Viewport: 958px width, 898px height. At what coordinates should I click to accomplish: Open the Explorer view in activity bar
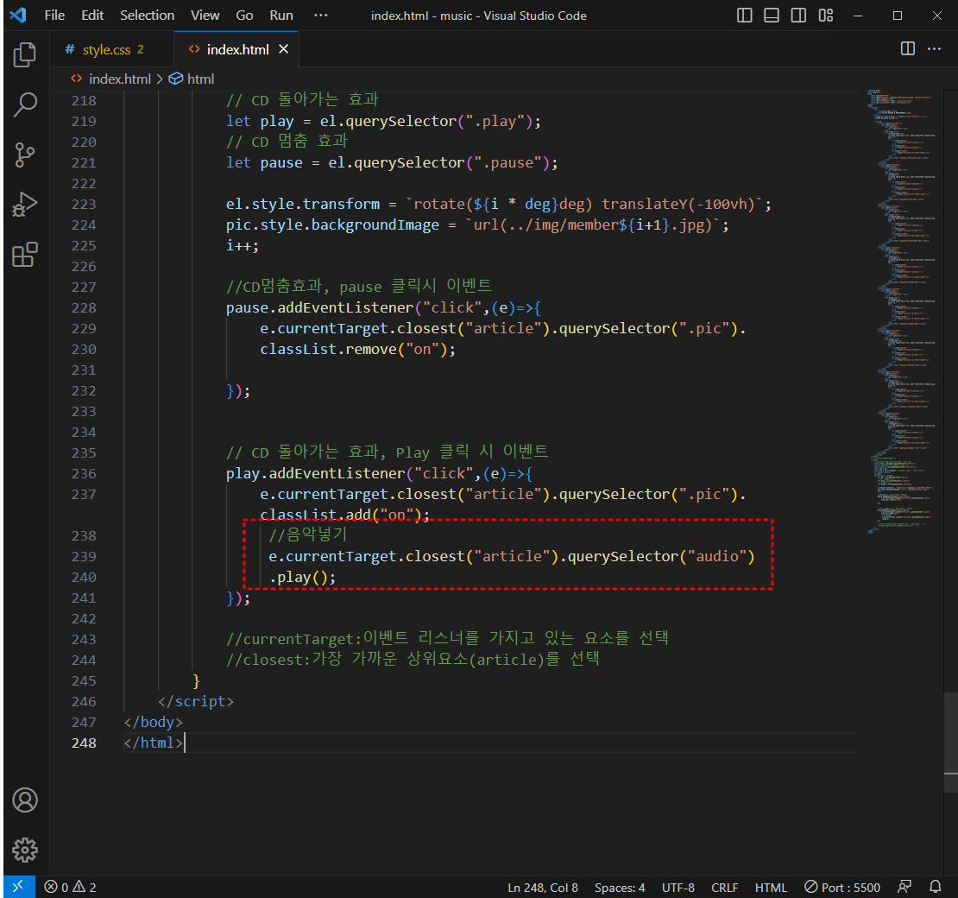25,55
